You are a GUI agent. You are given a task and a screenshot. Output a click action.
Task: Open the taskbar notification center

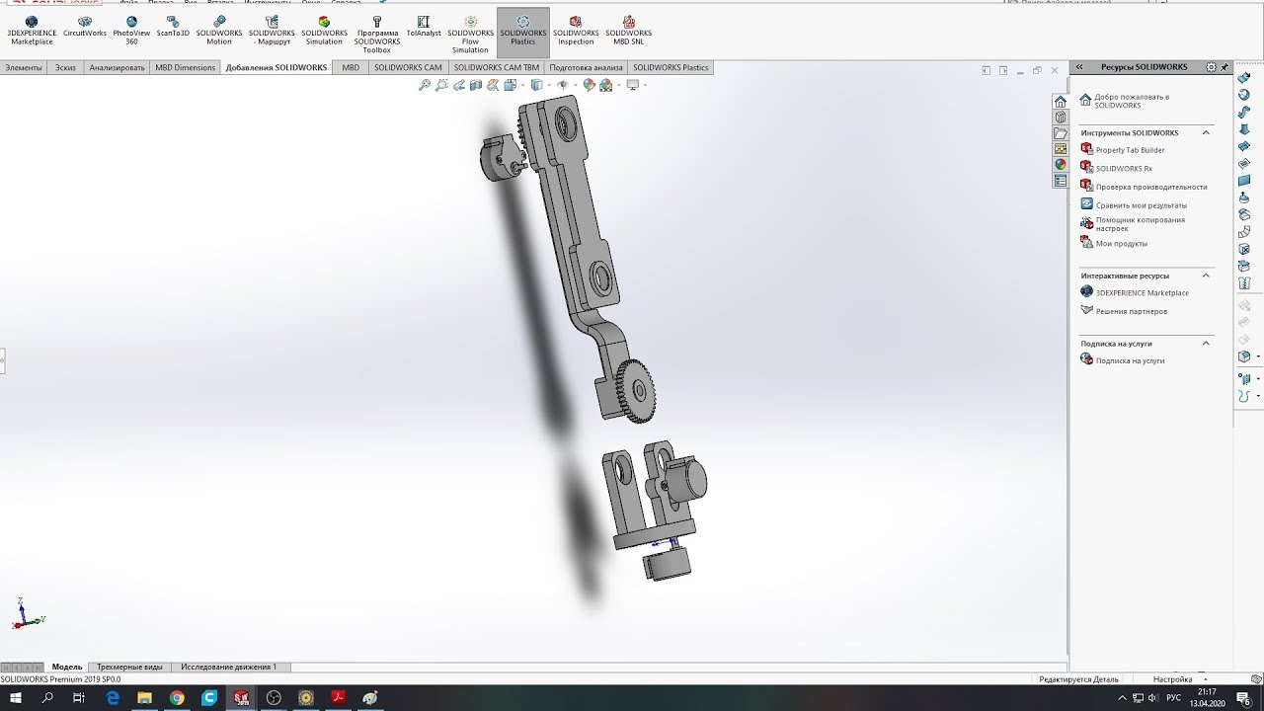coord(1243,698)
